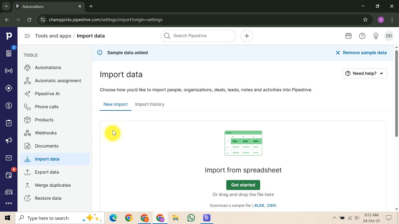The height and width of the screenshot is (224, 399).
Task: Open WhatsApp from the taskbar
Action: (191, 218)
